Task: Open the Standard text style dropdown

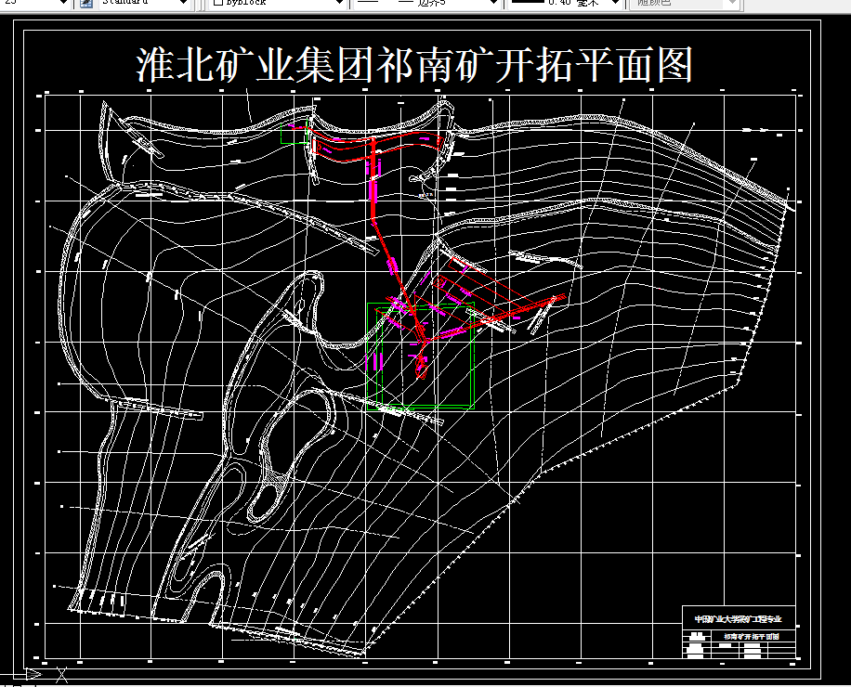Action: point(182,5)
